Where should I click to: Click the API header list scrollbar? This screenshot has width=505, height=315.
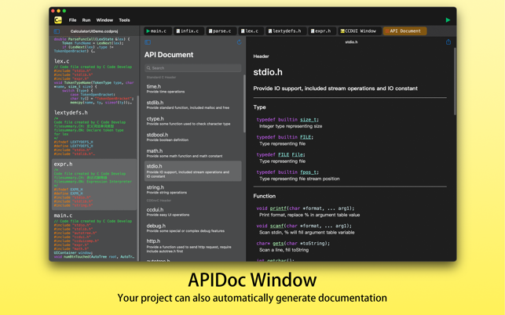tap(244, 103)
